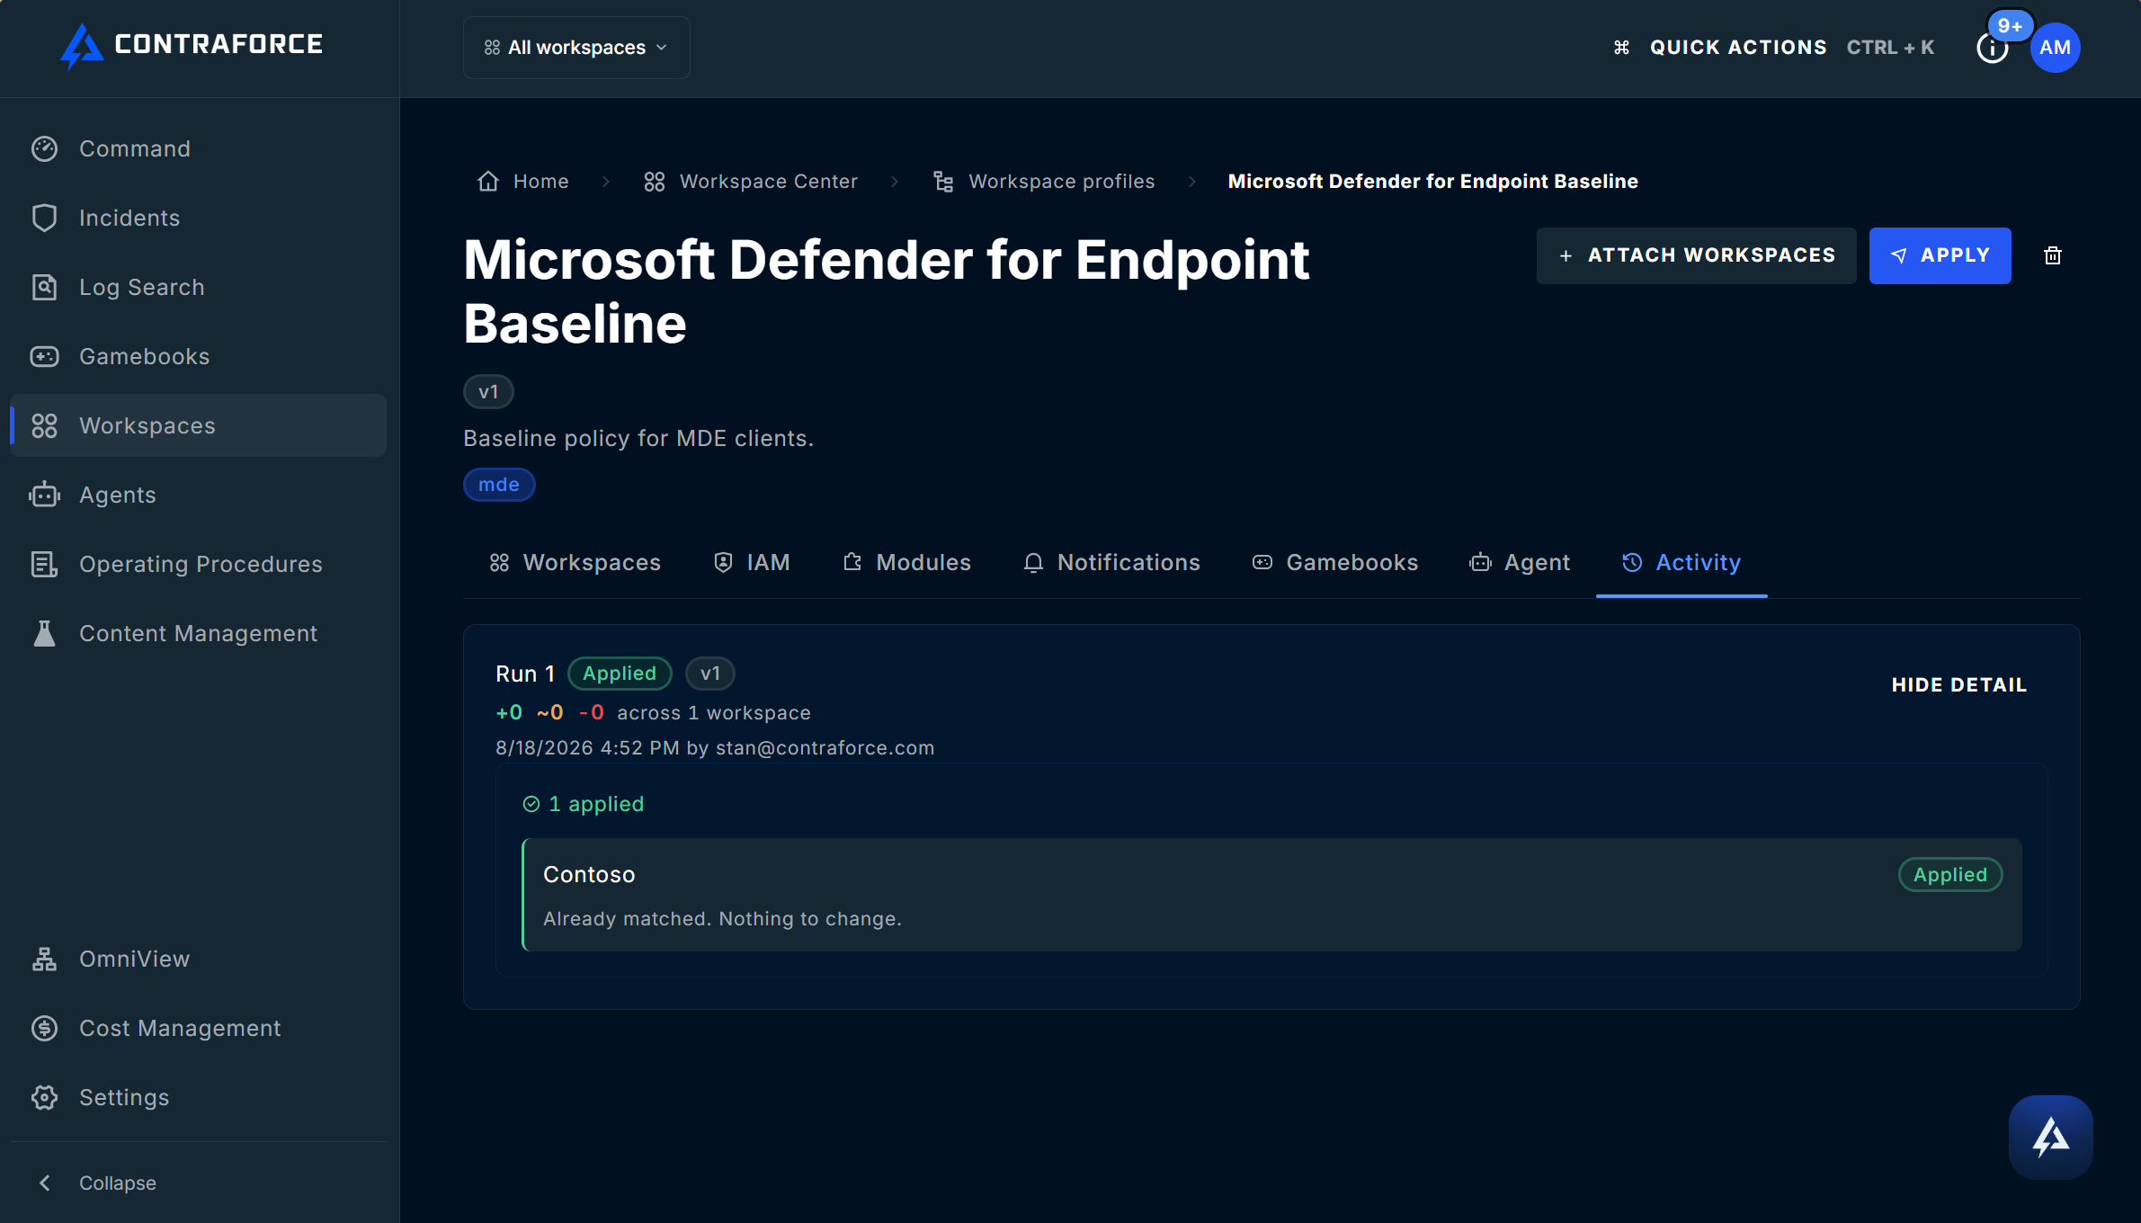Open the Gamebooks controller icon in sidebar

(x=44, y=356)
